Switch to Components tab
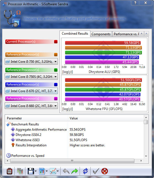 101,34
